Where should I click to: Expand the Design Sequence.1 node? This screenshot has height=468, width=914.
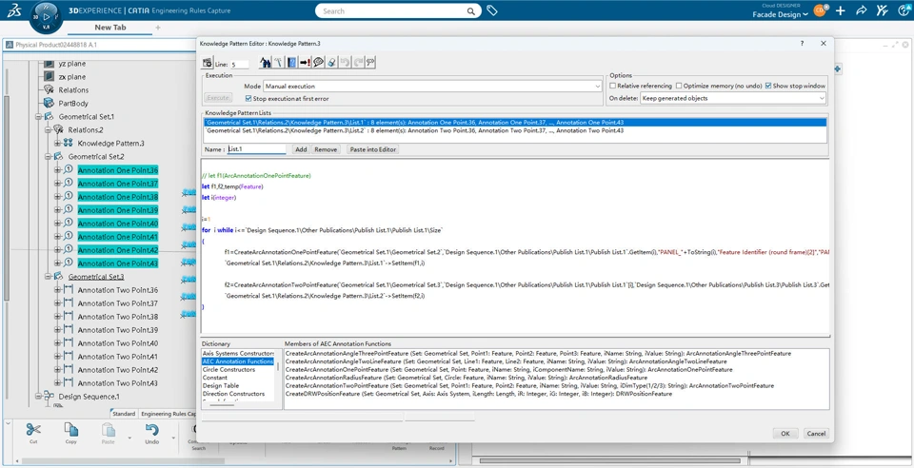pyautogui.click(x=38, y=397)
